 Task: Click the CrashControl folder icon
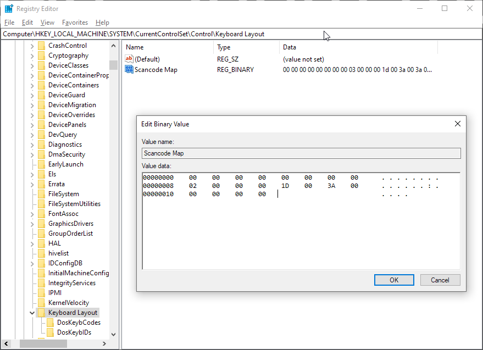coord(41,46)
